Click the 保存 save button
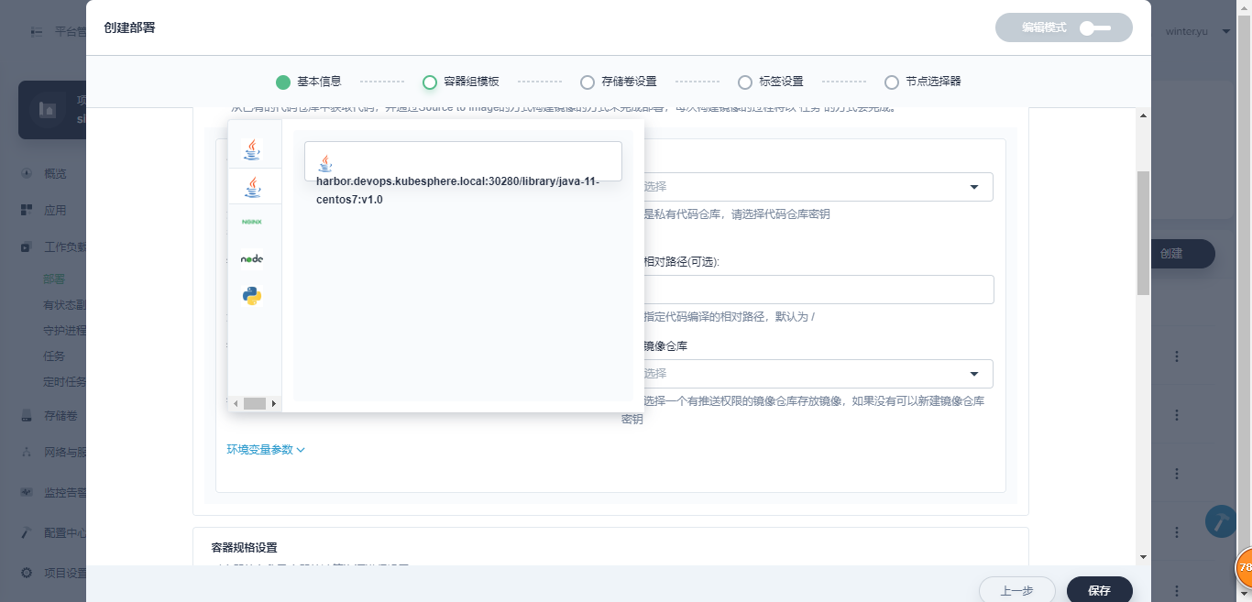This screenshot has width=1252, height=602. pos(1100,591)
